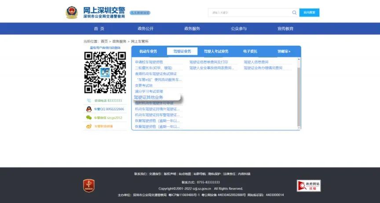Click the police emblem logo in header
The width and height of the screenshot is (380, 203).
click(72, 13)
